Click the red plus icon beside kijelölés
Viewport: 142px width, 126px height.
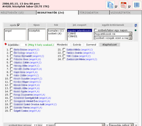[6, 44]
